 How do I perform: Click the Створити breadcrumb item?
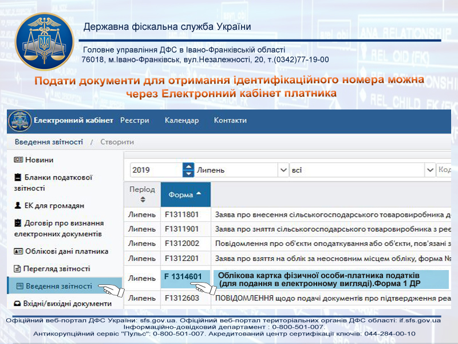click(x=117, y=142)
